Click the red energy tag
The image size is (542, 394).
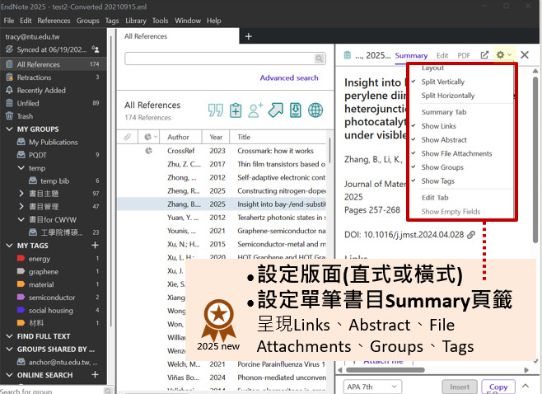(21, 258)
